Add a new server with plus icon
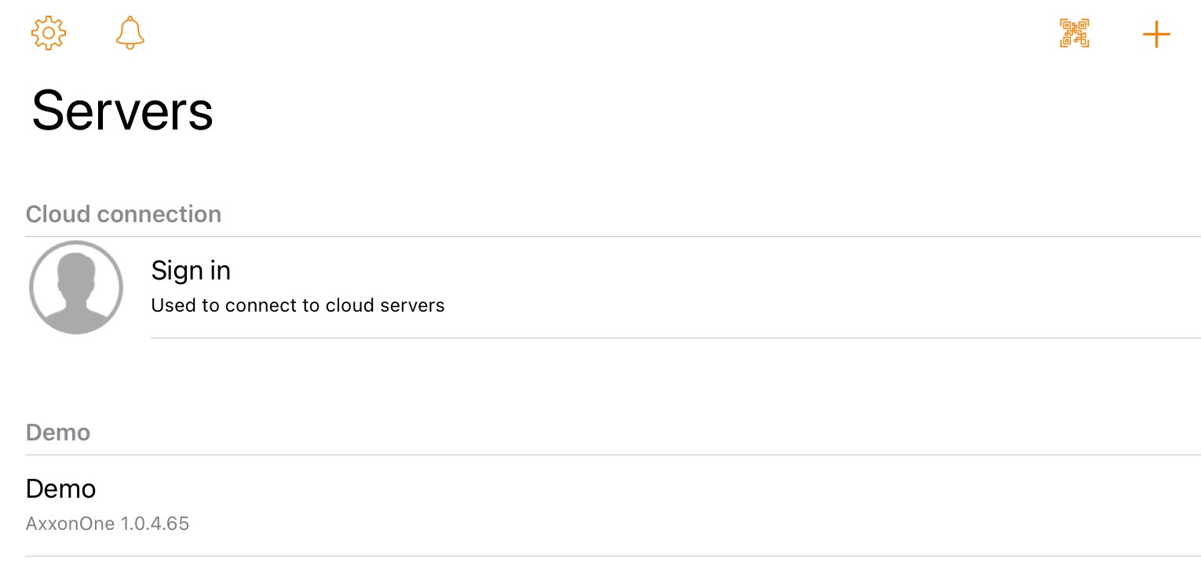The image size is (1201, 588). [1156, 35]
